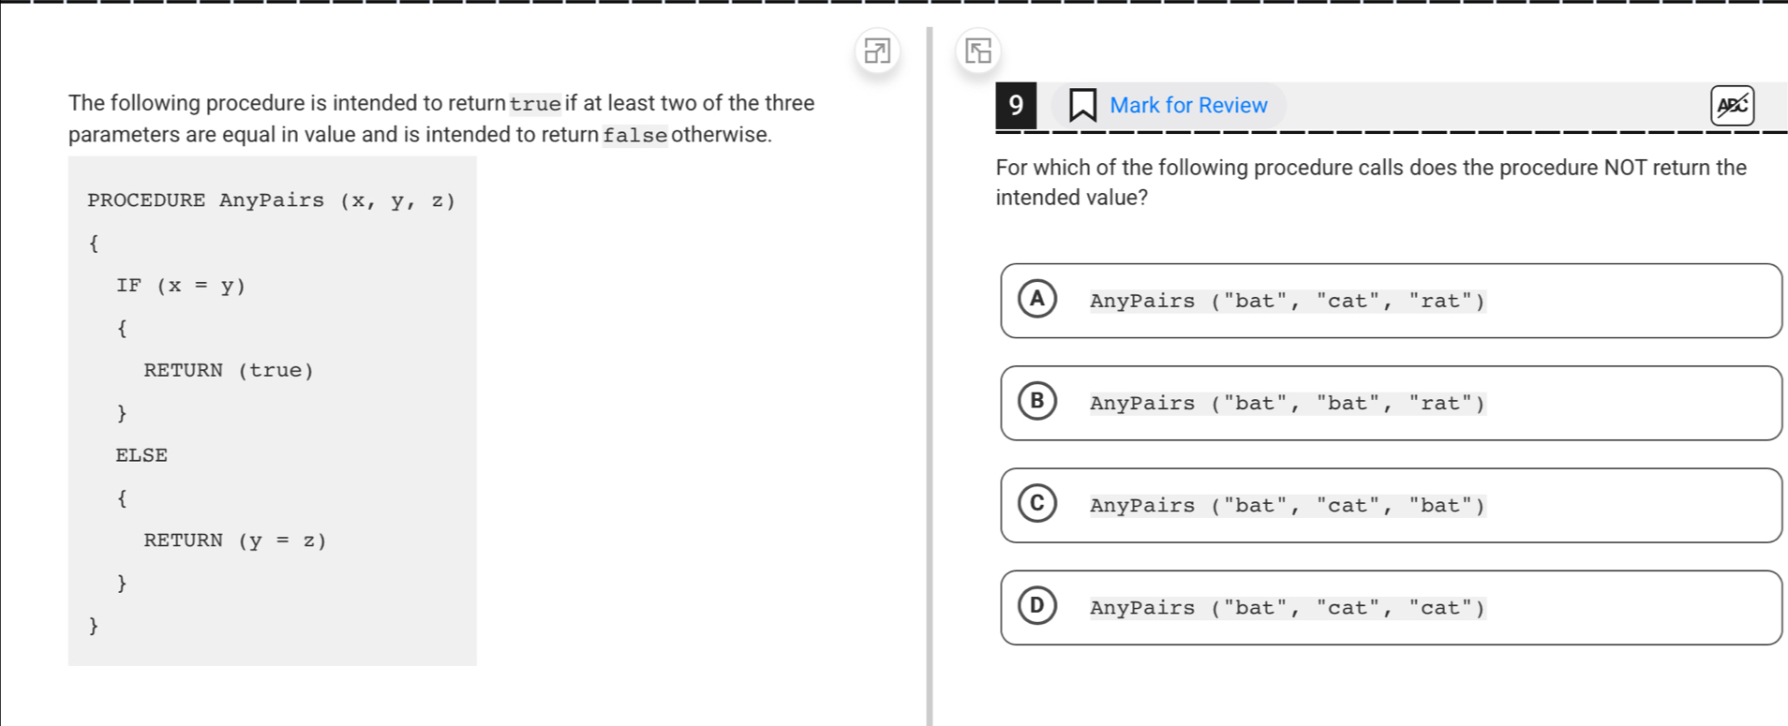This screenshot has width=1788, height=726.
Task: Click the question number 9 badge
Action: pos(1016,105)
